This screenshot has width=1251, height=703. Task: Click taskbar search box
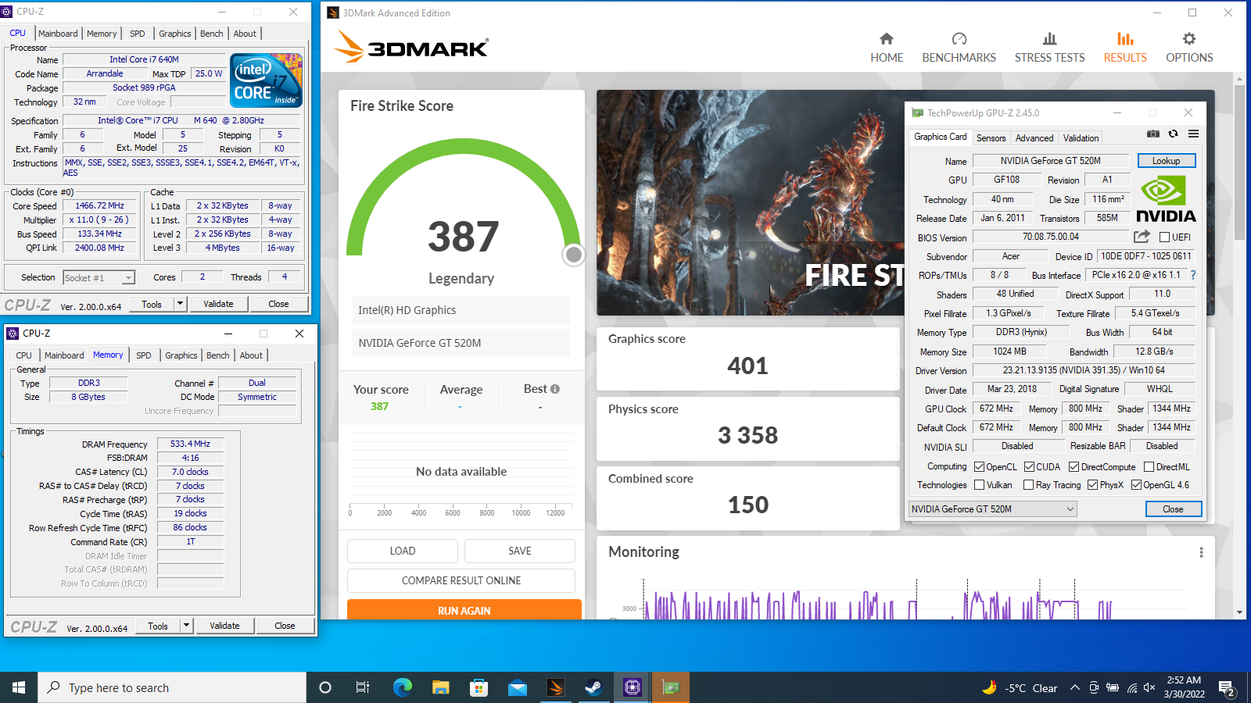click(172, 687)
